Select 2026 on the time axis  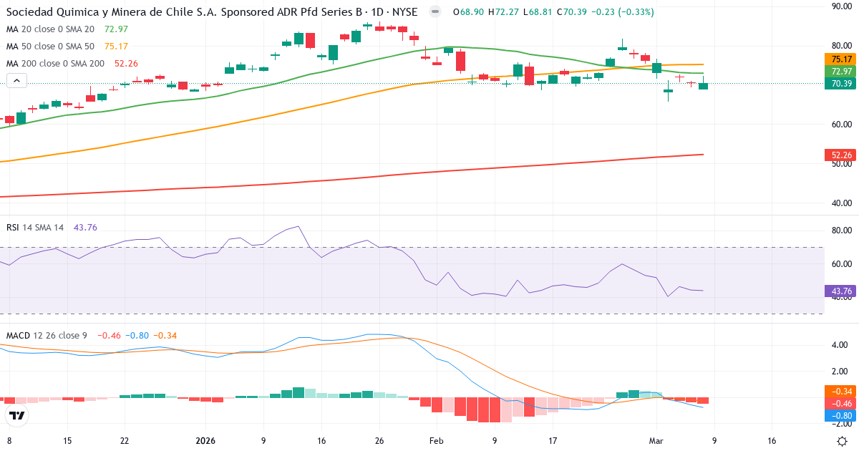[x=205, y=442]
